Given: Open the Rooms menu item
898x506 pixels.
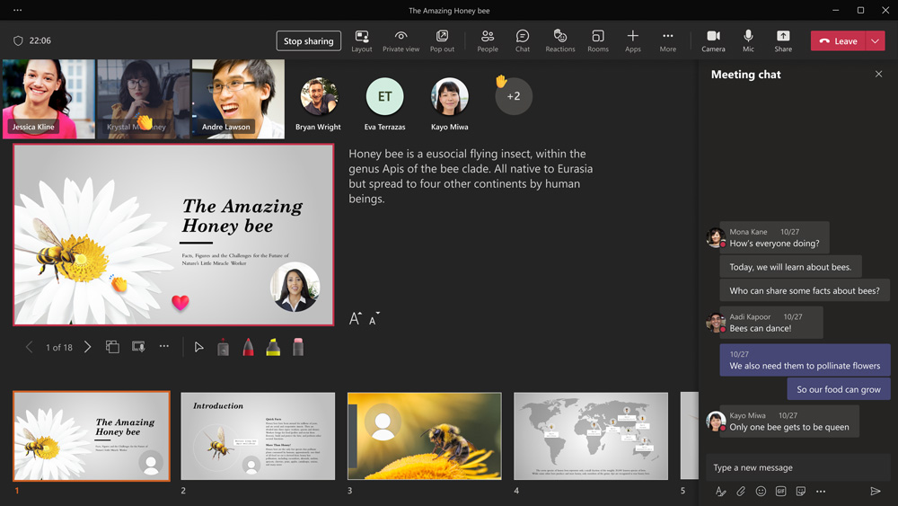Looking at the screenshot, I should pyautogui.click(x=597, y=40).
